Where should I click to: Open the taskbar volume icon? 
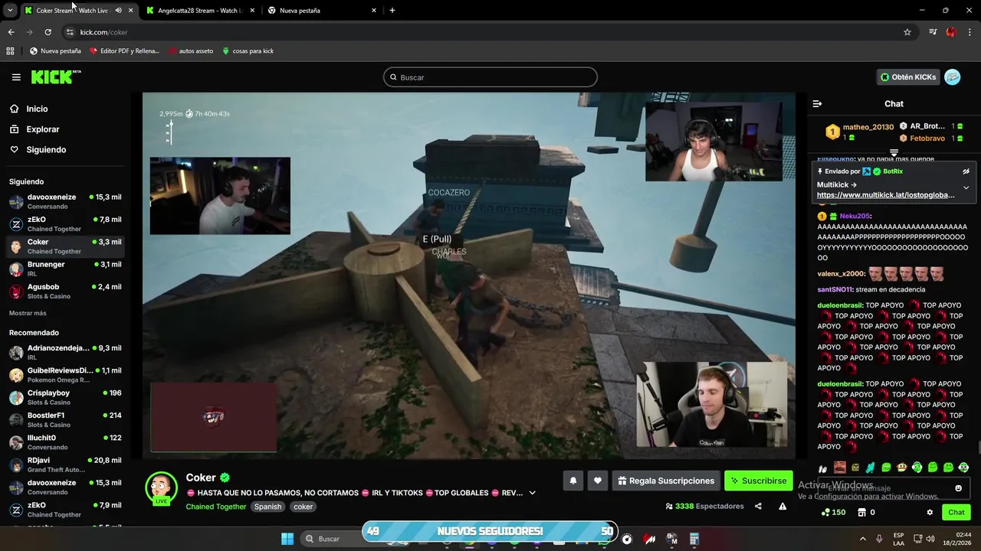coord(930,539)
